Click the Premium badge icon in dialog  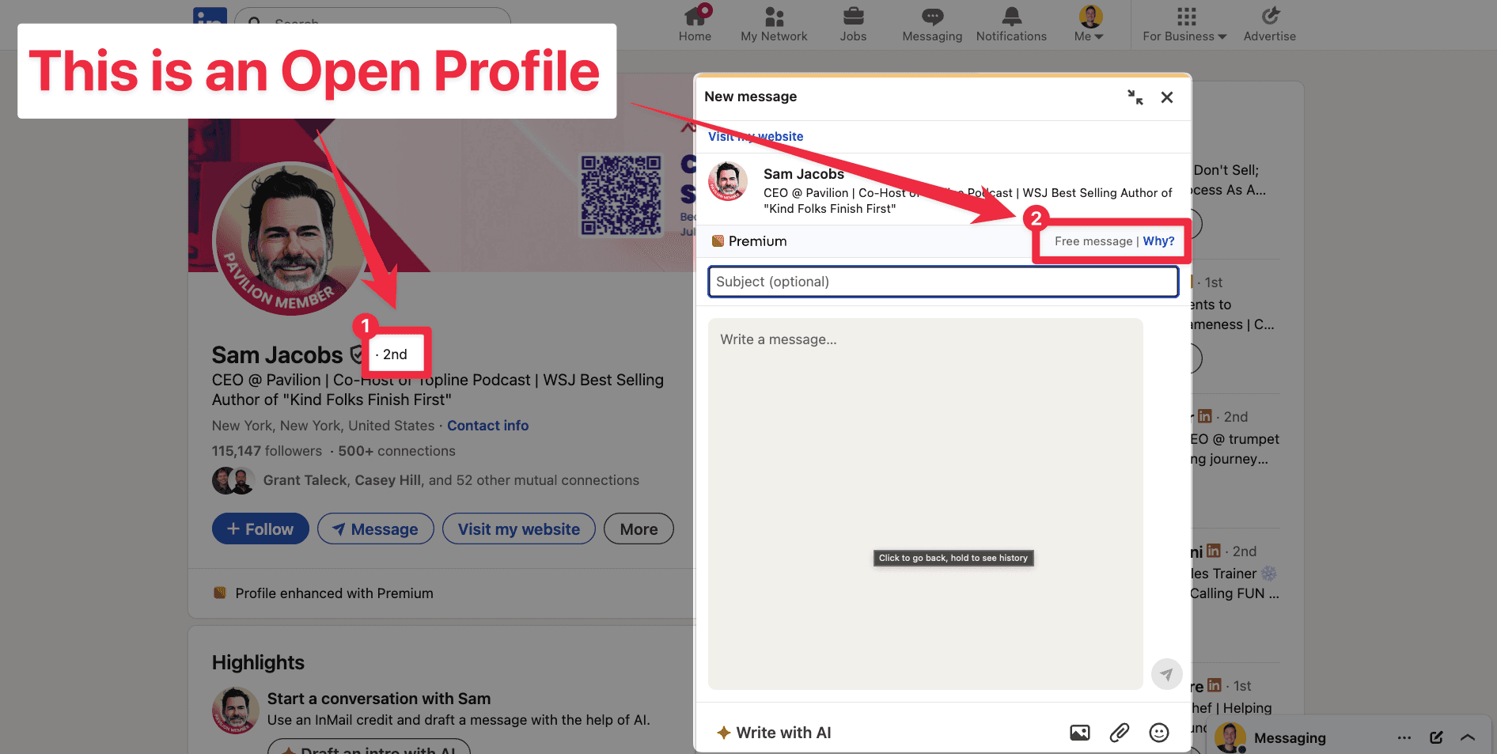[718, 241]
